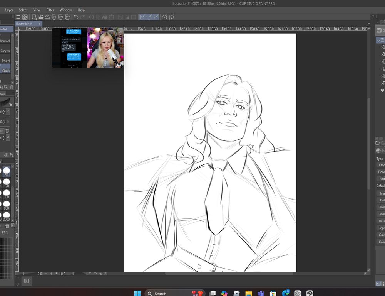This screenshot has height=296, width=385.
Task: Expand the second material tree folder
Action: [x=383, y=47]
